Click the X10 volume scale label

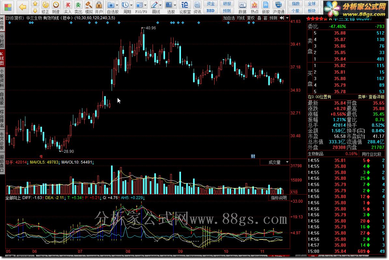[x=294, y=192]
